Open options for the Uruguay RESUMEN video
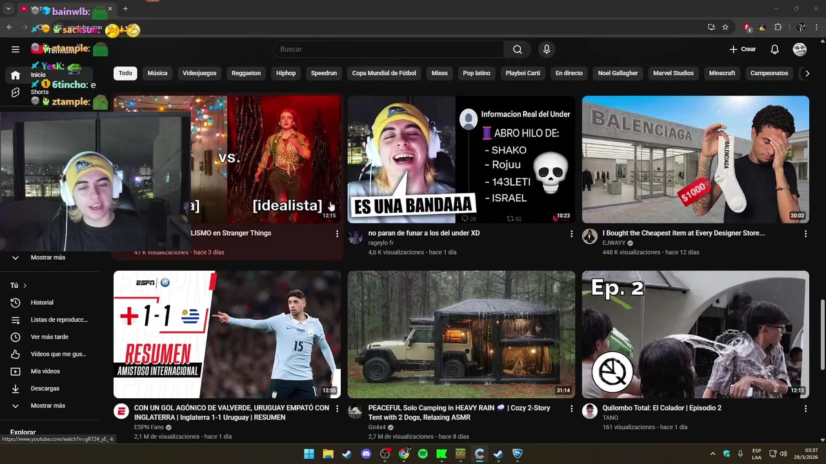Viewport: 826px width, 464px height. [337, 409]
